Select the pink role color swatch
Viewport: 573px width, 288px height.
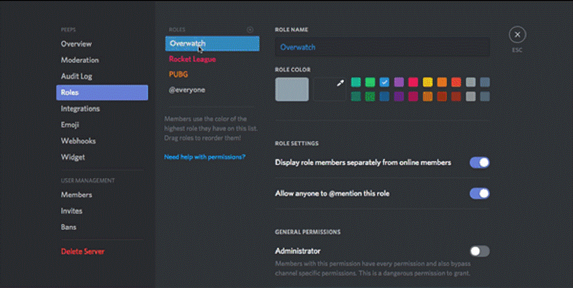[x=413, y=82]
